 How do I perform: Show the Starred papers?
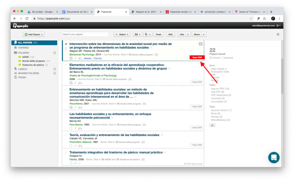click(x=24, y=48)
